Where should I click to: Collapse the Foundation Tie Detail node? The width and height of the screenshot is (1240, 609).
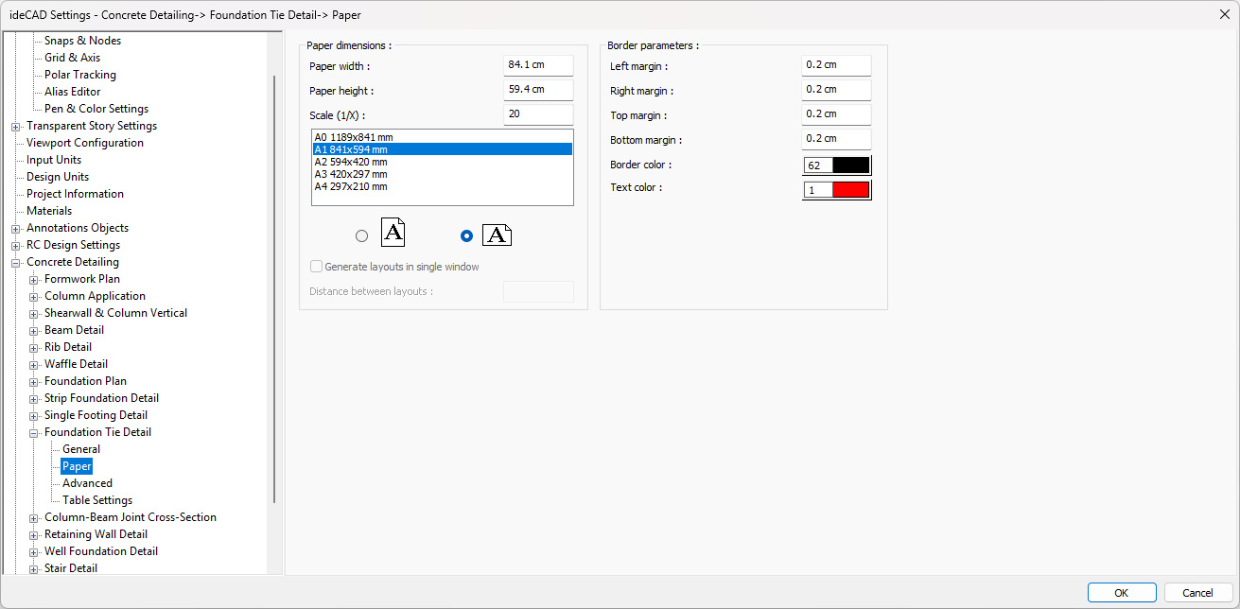34,433
